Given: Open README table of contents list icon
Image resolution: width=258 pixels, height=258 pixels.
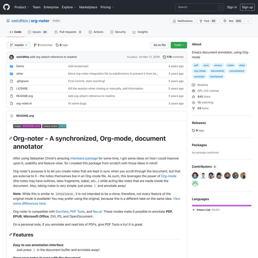Looking at the screenshot, I should [12, 116].
